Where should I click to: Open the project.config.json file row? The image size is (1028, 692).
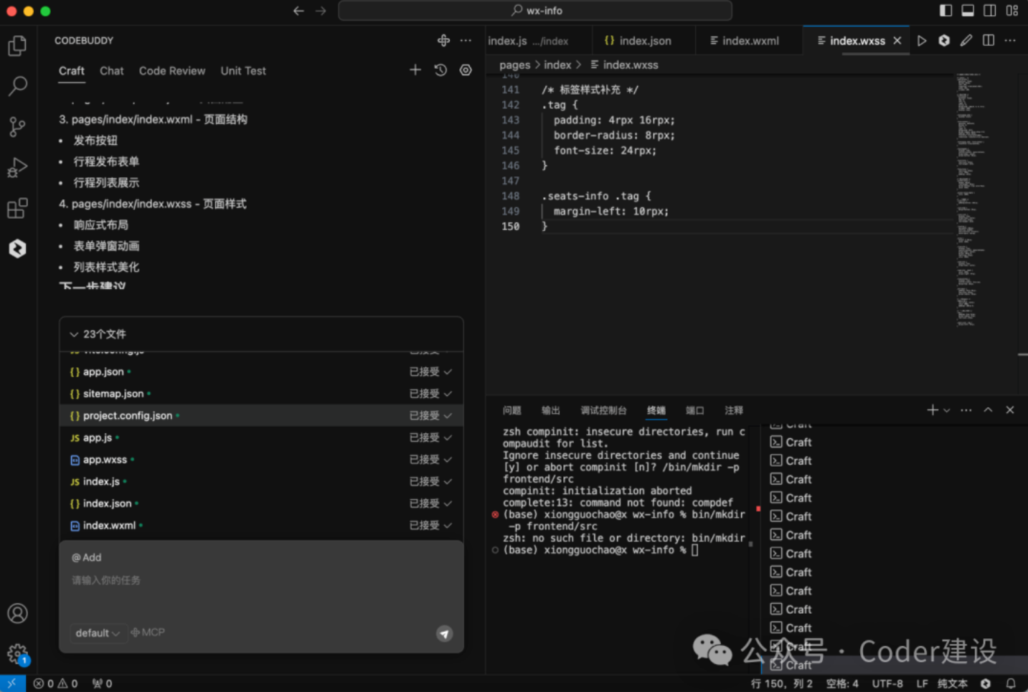pyautogui.click(x=261, y=416)
